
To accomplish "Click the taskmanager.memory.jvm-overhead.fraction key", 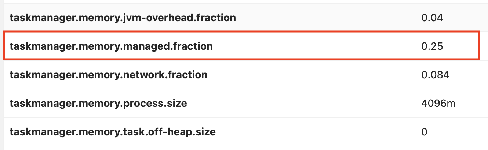I will (123, 17).
